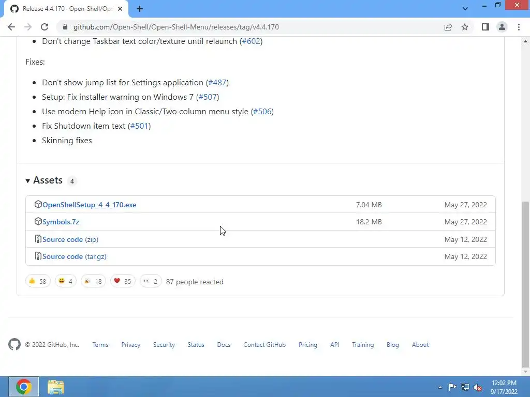Click package icon beside Symbols.7z
This screenshot has width=530, height=397.
(x=38, y=221)
